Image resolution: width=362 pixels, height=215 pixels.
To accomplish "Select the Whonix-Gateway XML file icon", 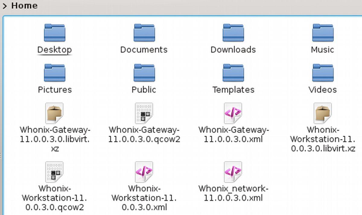I will tap(233, 113).
